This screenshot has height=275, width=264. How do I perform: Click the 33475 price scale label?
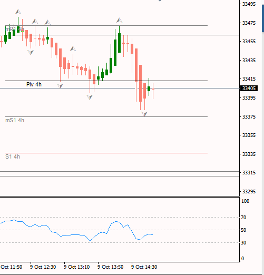[249, 23]
